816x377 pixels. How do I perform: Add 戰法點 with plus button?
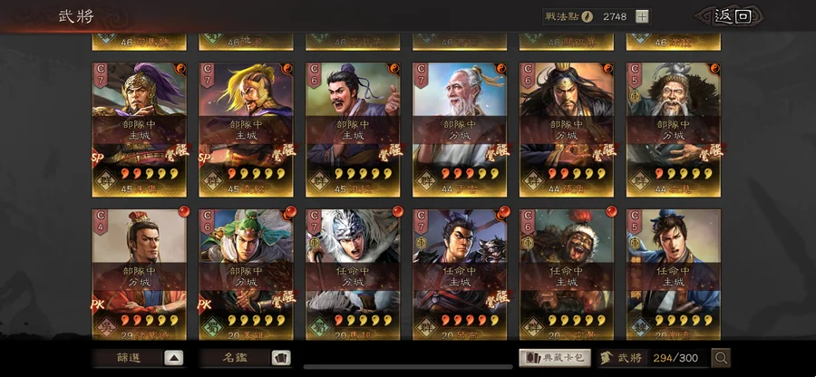pyautogui.click(x=643, y=16)
